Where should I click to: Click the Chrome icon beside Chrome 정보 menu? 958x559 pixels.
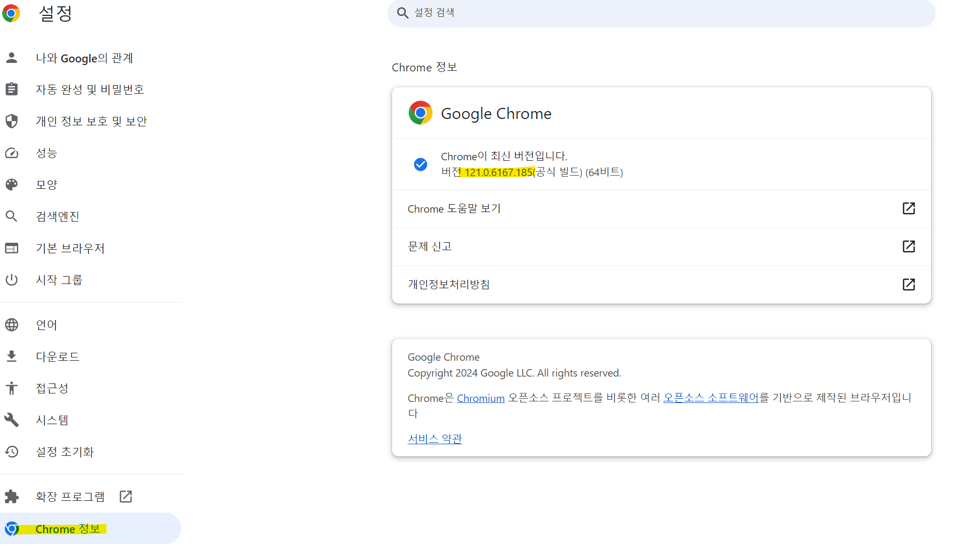coord(12,528)
